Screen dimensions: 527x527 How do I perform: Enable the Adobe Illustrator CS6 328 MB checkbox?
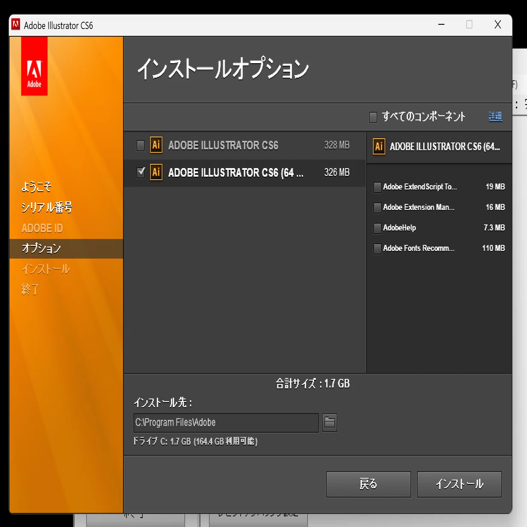tap(140, 146)
